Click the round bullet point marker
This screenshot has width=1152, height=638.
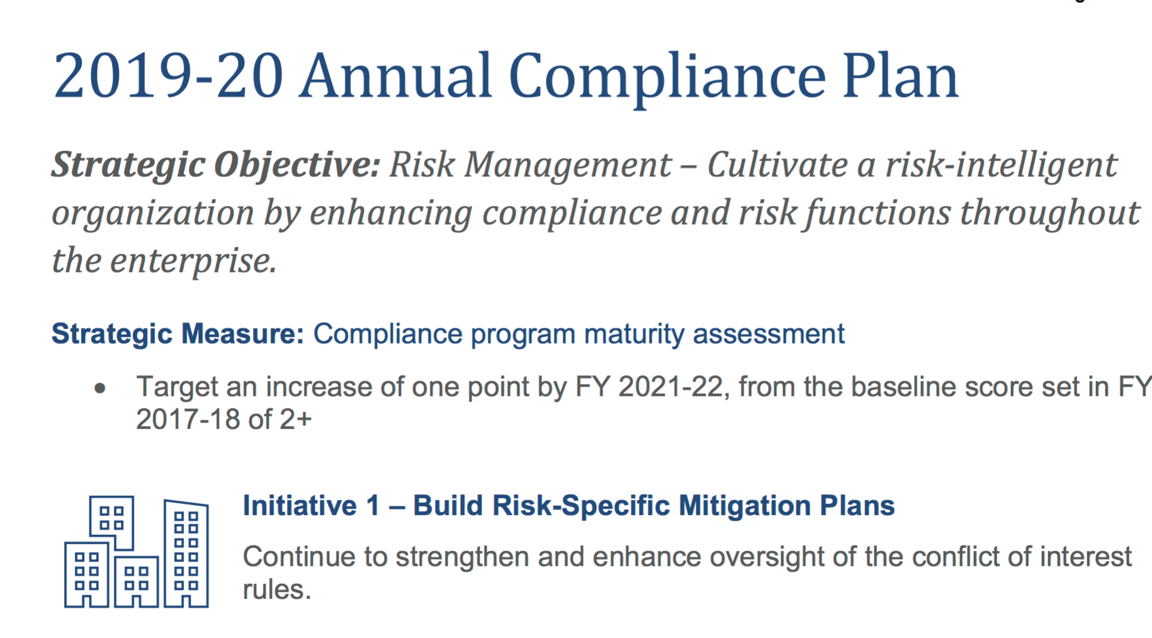click(x=100, y=388)
